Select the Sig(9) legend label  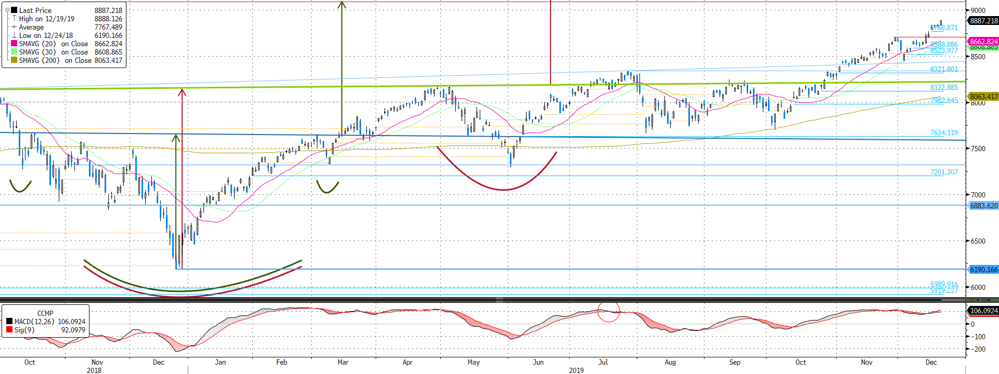[24, 330]
